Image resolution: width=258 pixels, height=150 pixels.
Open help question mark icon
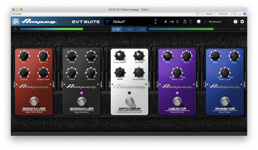tap(235, 21)
